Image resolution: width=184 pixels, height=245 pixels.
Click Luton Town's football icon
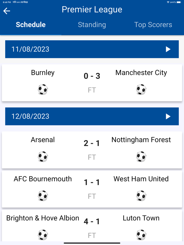click(x=141, y=235)
